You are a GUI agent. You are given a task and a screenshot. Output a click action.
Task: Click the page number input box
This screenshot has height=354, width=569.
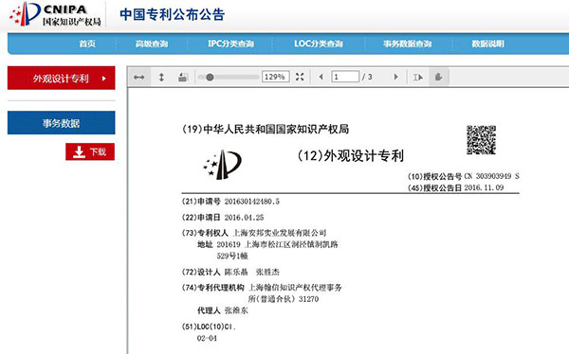pyautogui.click(x=345, y=77)
